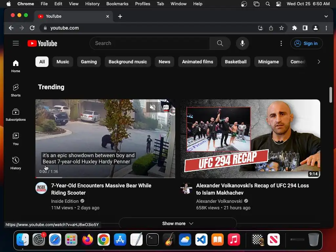This screenshot has width=336, height=252.
Task: Open Chrome profile icon
Action: [x=316, y=28]
